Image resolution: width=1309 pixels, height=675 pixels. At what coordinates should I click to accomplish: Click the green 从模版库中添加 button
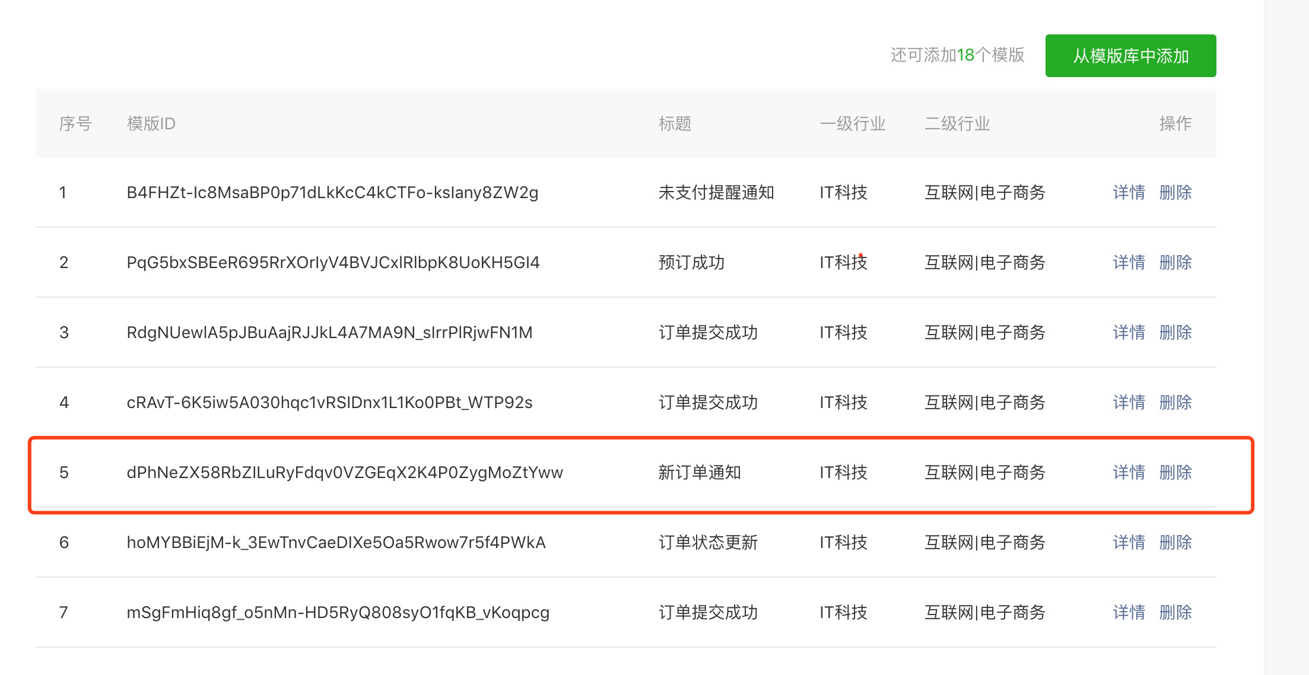[x=1130, y=56]
